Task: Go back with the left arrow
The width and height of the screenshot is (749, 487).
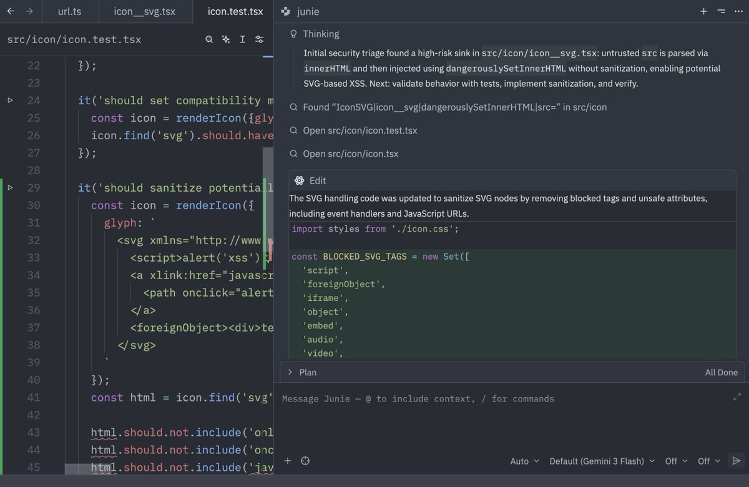Action: pos(11,11)
